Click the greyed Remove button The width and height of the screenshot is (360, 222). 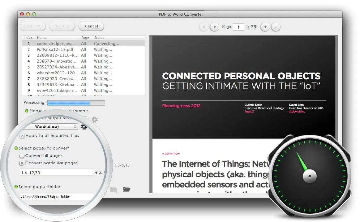pos(62,26)
